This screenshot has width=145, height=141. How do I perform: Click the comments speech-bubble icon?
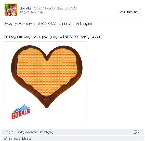tap(136, 132)
